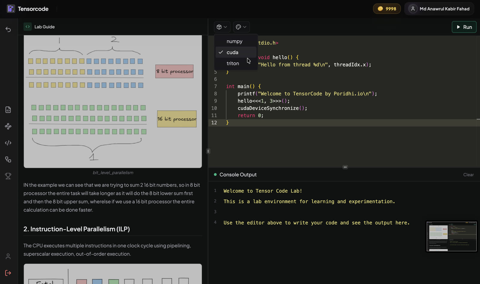Image resolution: width=480 pixels, height=284 pixels.
Task: Click line number 12 in editor
Action: coord(214,123)
